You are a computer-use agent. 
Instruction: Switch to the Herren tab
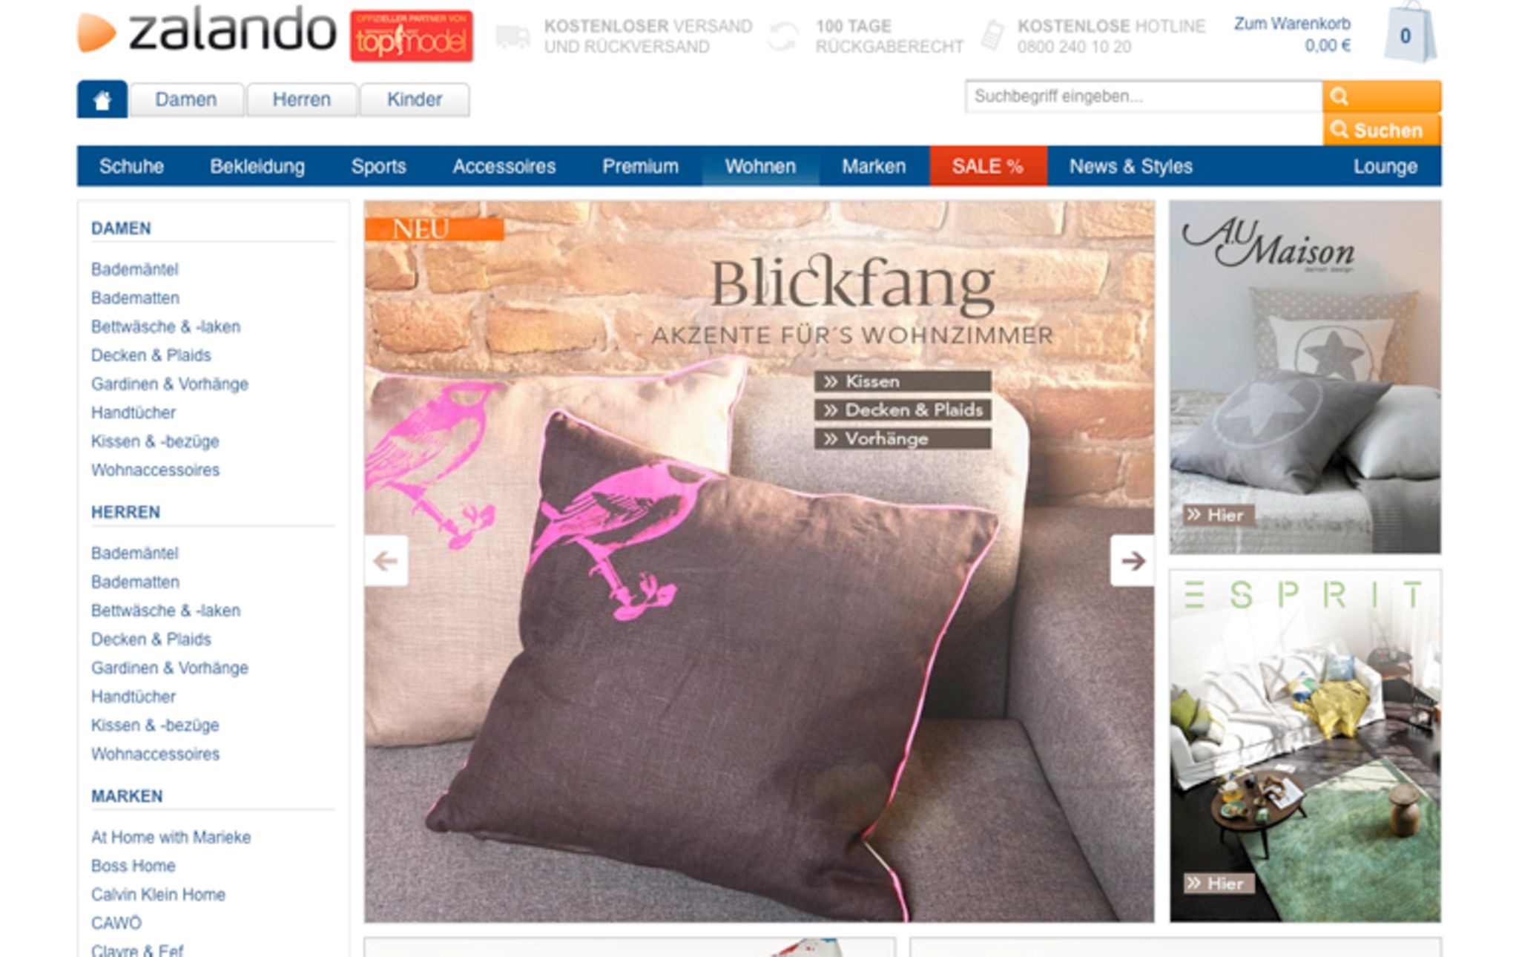point(302,99)
